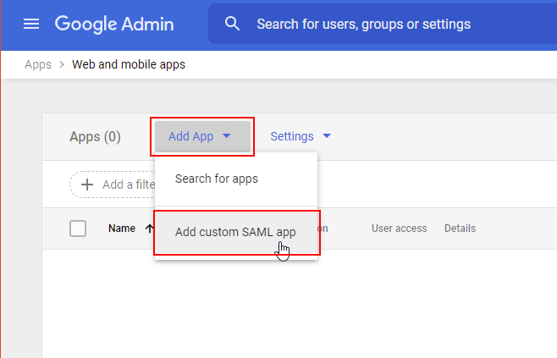This screenshot has height=358, width=557.
Task: Click the Name sort arrow icon
Action: point(150,229)
